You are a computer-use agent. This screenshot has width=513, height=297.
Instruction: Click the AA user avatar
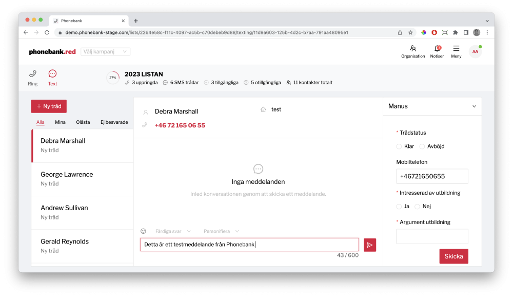pos(475,51)
